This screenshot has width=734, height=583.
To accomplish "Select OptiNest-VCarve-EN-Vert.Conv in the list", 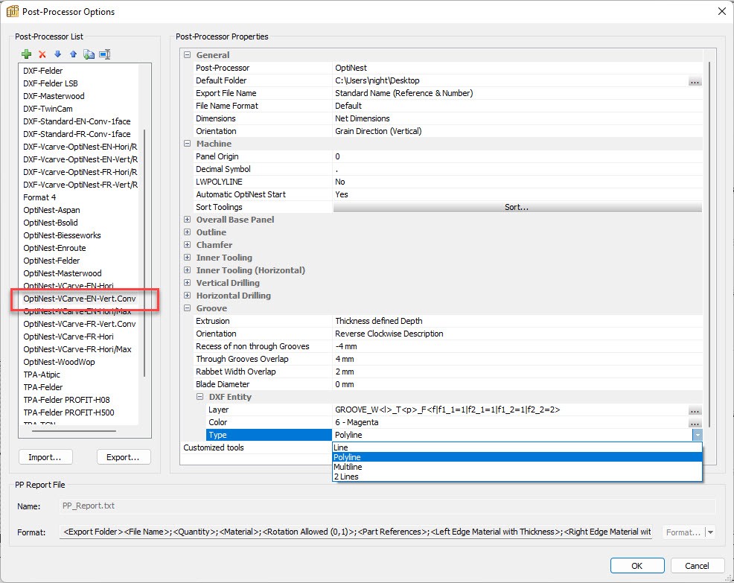I will coord(80,299).
